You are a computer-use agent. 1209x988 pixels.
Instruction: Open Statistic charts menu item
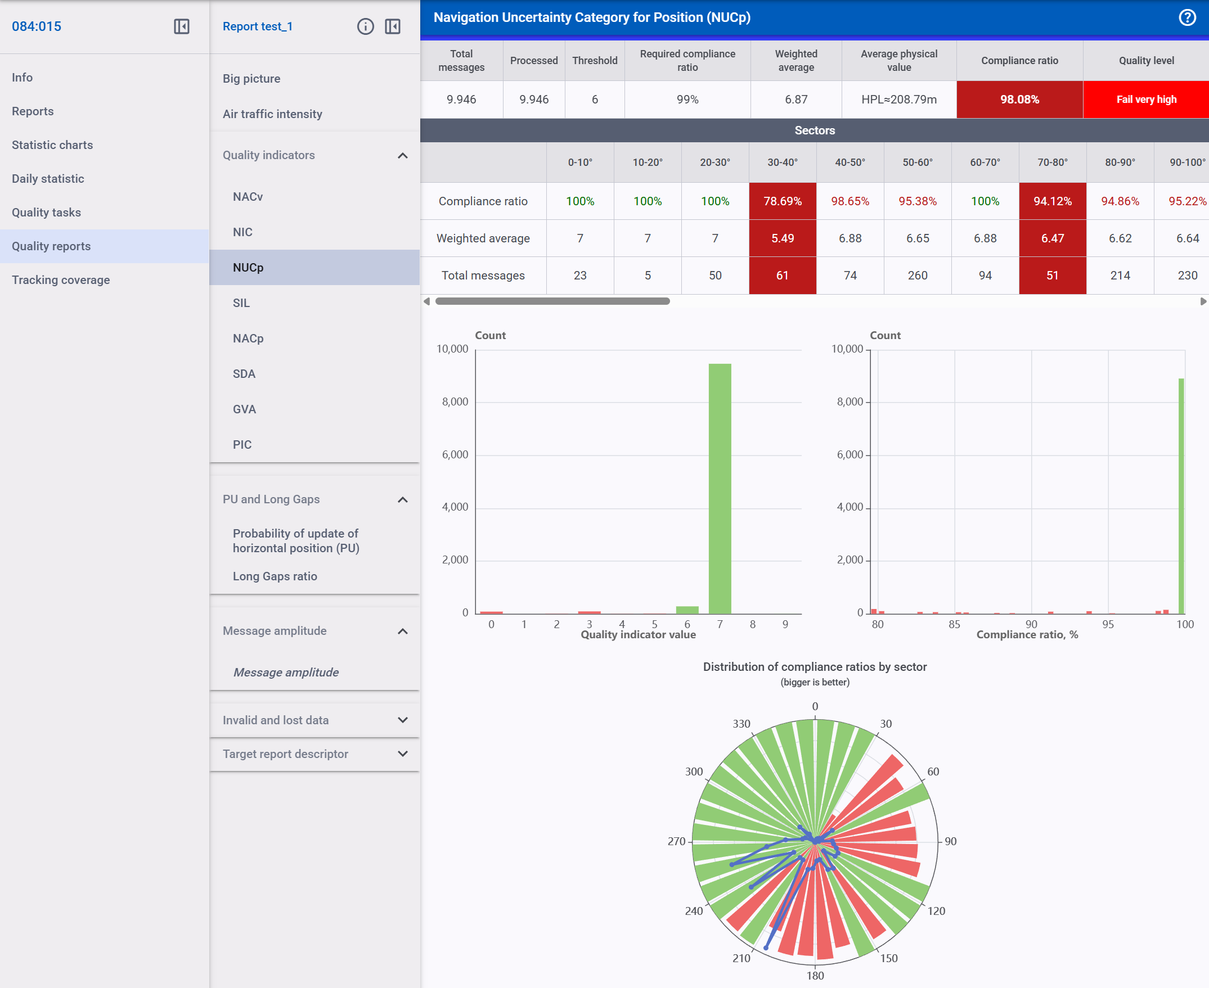pyautogui.click(x=52, y=145)
